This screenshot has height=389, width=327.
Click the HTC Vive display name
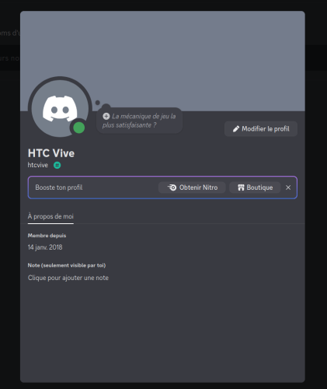pos(51,153)
